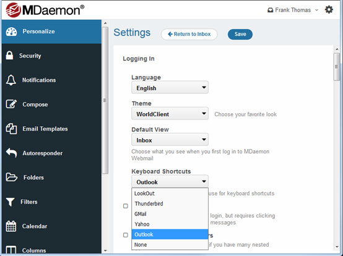Click the settings panel vertical scrollbar thumb
This screenshot has width=343, height=256.
pyautogui.click(x=337, y=67)
